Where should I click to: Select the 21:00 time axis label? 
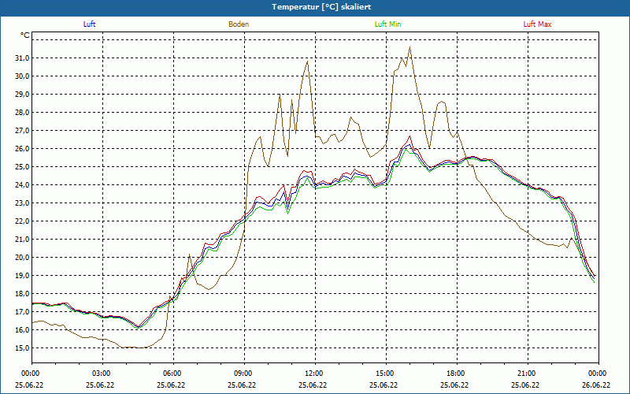click(x=527, y=374)
